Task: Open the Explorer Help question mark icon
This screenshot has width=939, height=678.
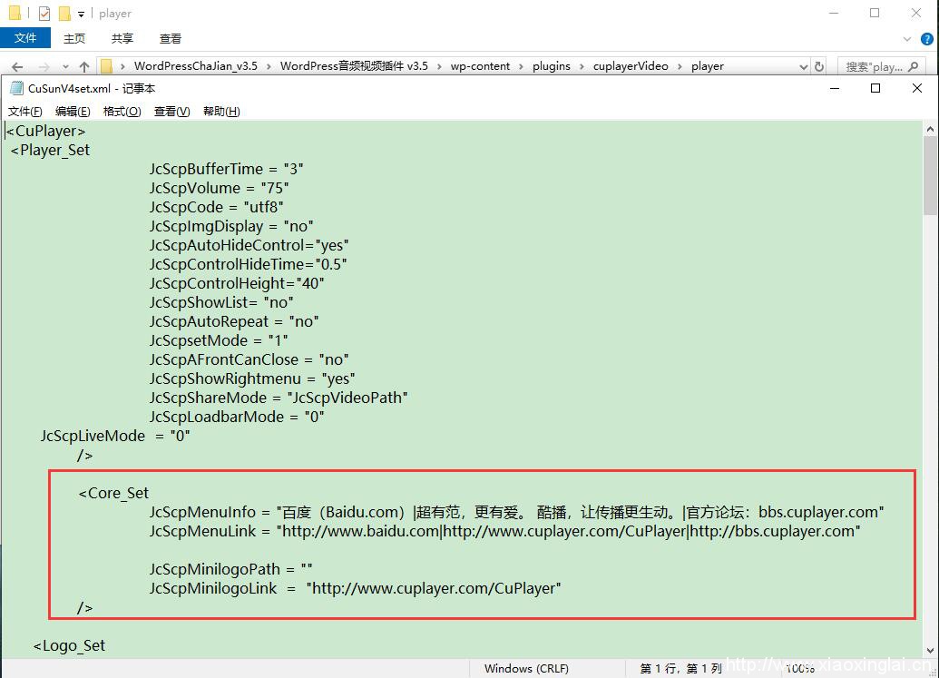Action: [x=926, y=39]
